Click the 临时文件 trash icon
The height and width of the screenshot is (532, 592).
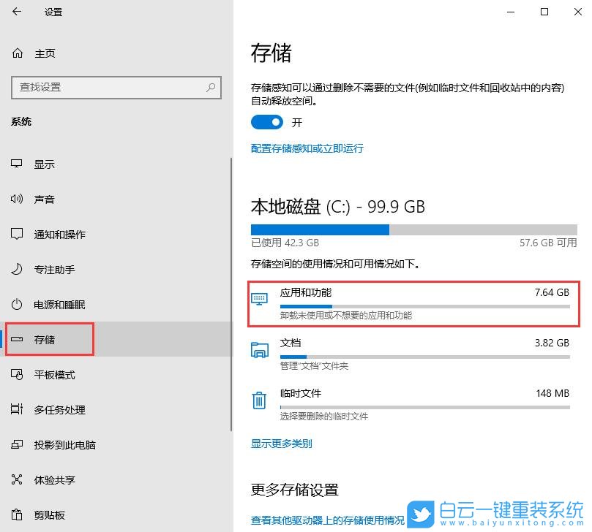(258, 400)
